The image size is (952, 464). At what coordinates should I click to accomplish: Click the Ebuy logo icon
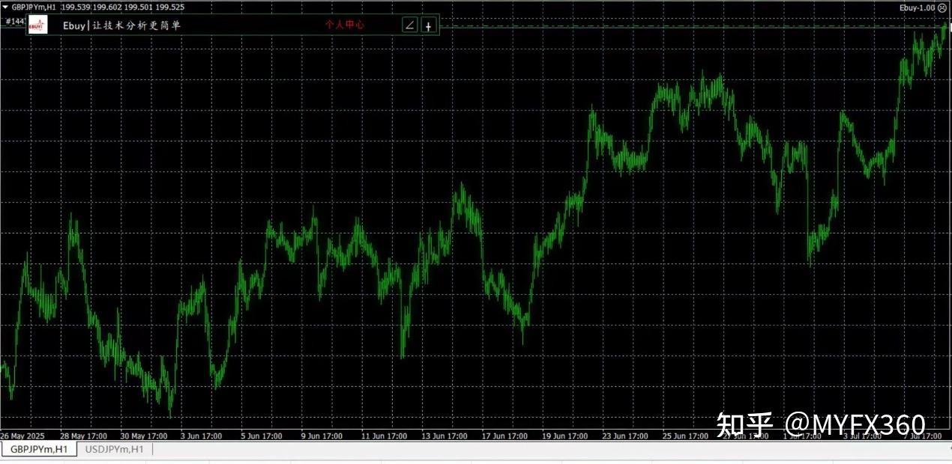[37, 25]
